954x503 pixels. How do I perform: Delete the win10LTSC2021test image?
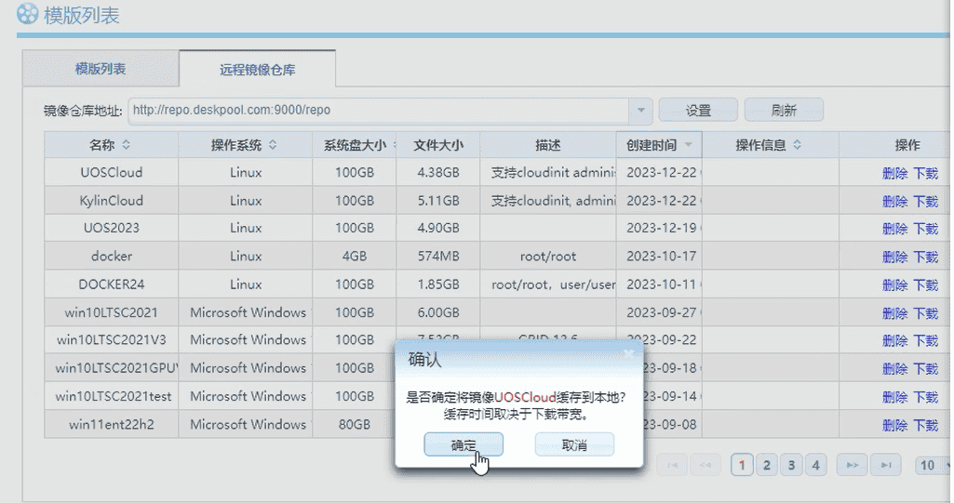[x=895, y=397]
